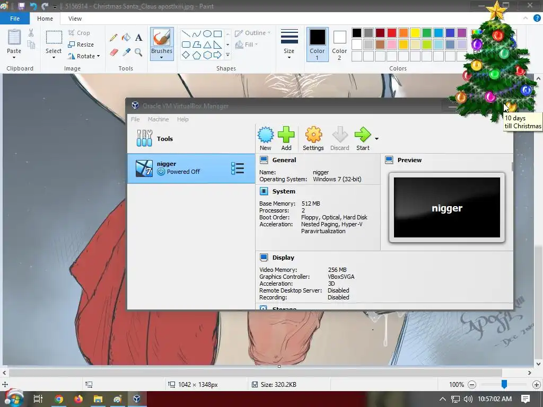The height and width of the screenshot is (407, 543).
Task: Select the Fill with color bucket tool
Action: [x=126, y=38]
